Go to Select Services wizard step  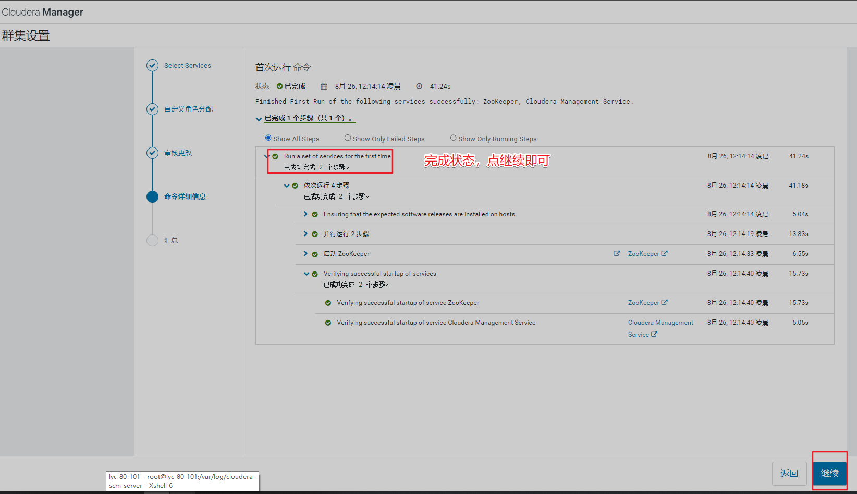[x=188, y=65]
